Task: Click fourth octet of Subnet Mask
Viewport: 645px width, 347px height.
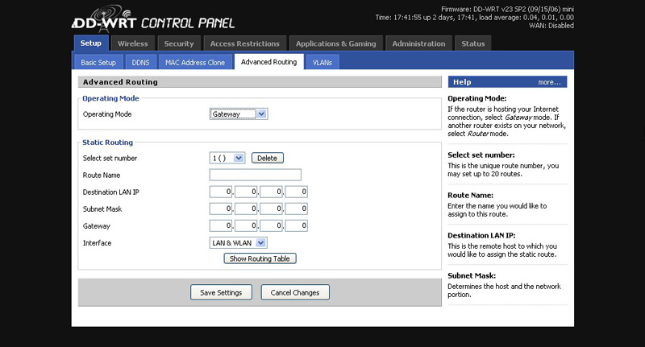Action: coord(296,209)
